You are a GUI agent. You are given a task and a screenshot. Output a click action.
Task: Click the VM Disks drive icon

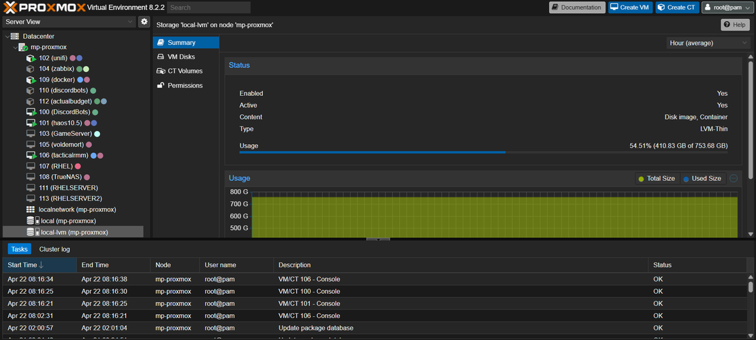coord(161,57)
